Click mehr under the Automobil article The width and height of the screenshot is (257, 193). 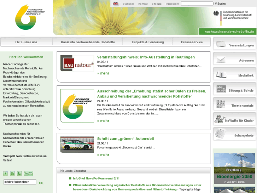tap(103, 155)
